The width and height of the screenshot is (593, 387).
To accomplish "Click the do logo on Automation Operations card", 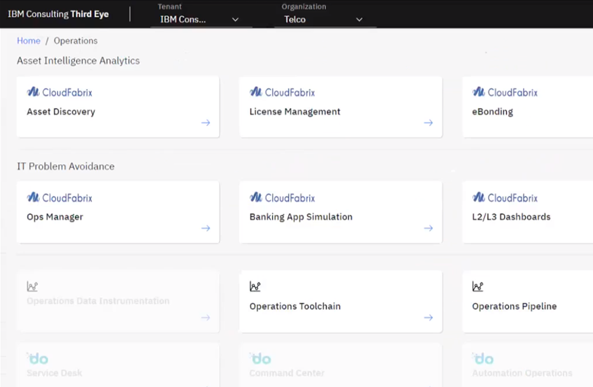I will 483,359.
